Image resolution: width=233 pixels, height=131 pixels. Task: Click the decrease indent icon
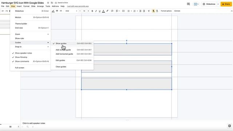pyautogui.click(x=140, y=11)
